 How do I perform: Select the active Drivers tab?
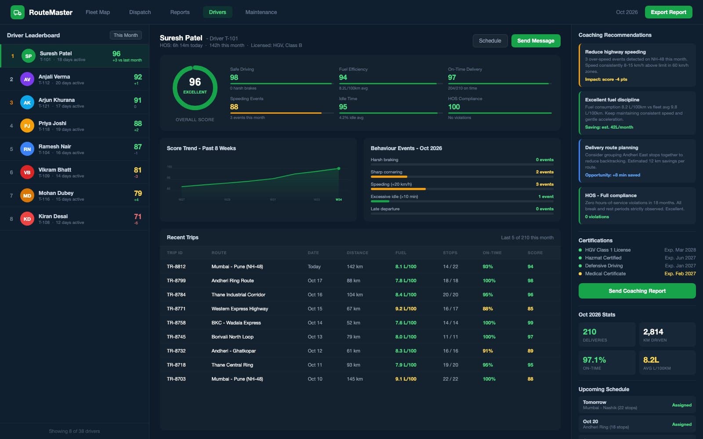(217, 12)
